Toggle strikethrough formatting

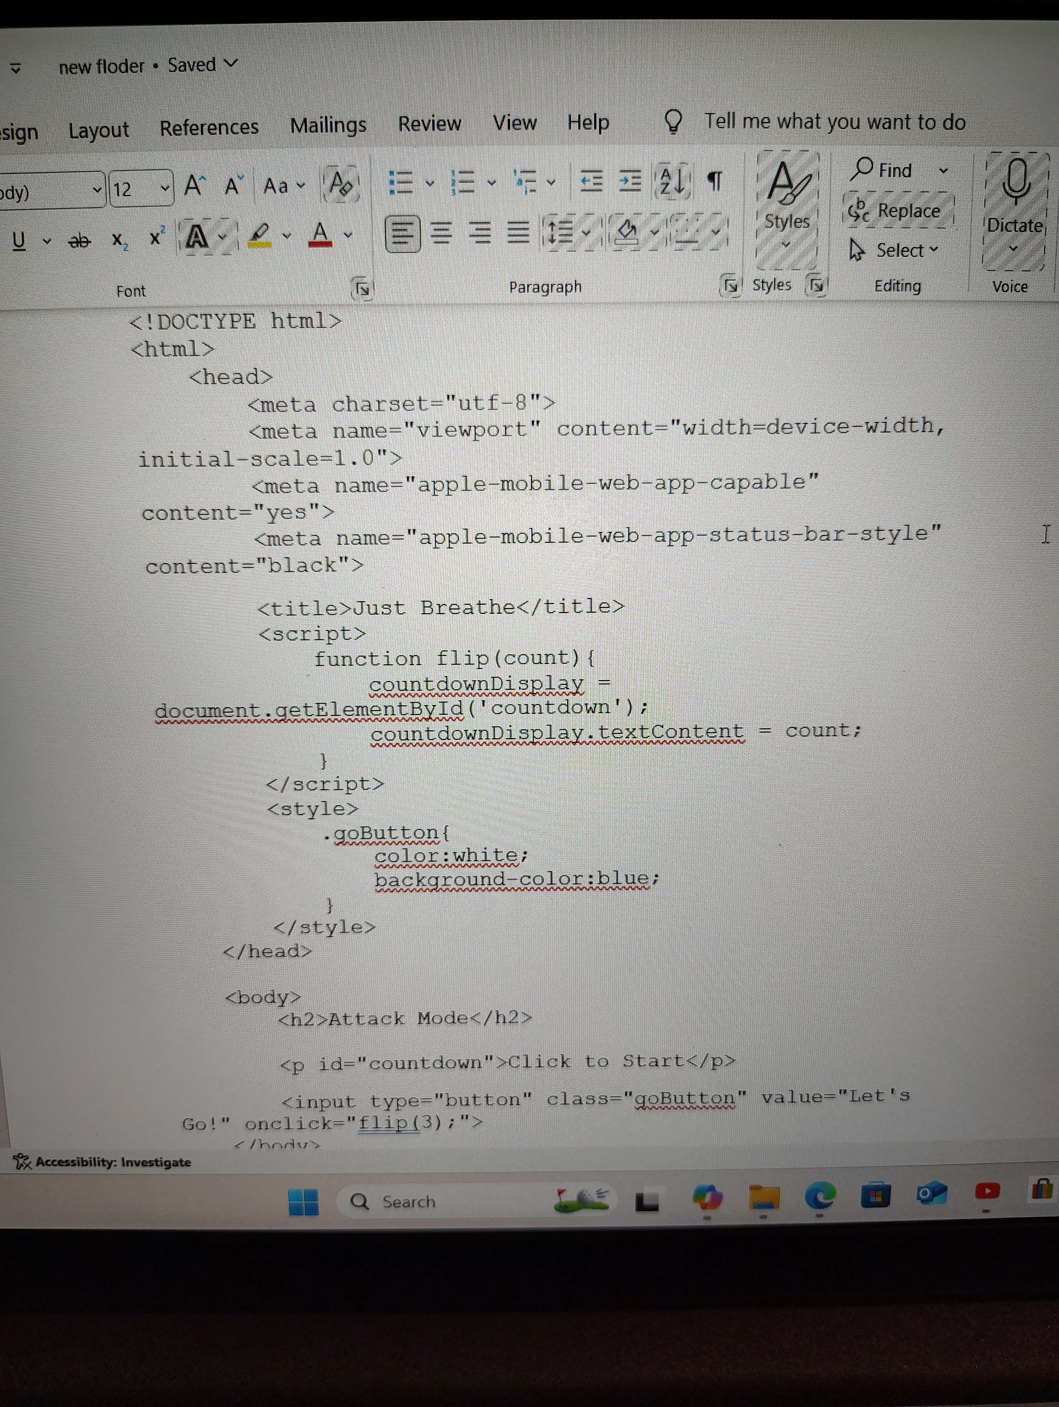(79, 240)
